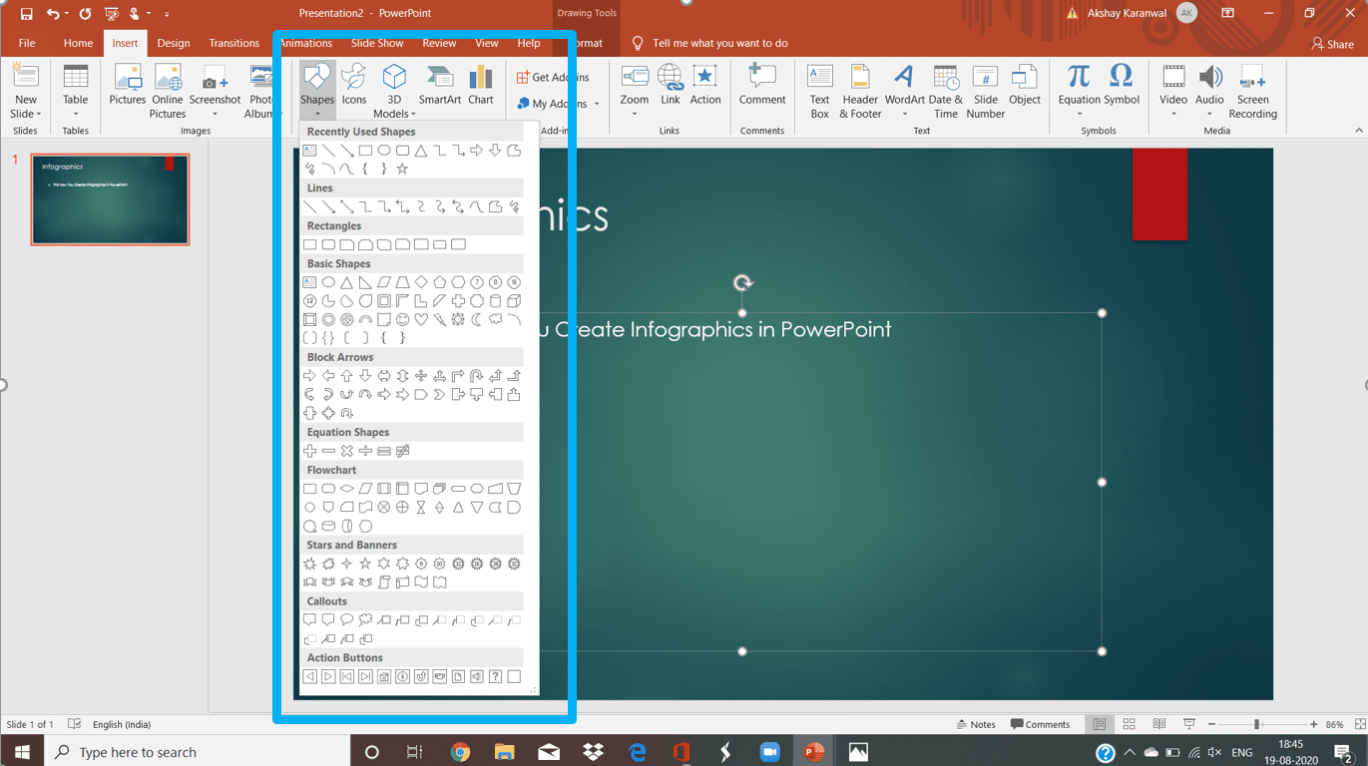Click the zoom slider in status bar

(1257, 724)
